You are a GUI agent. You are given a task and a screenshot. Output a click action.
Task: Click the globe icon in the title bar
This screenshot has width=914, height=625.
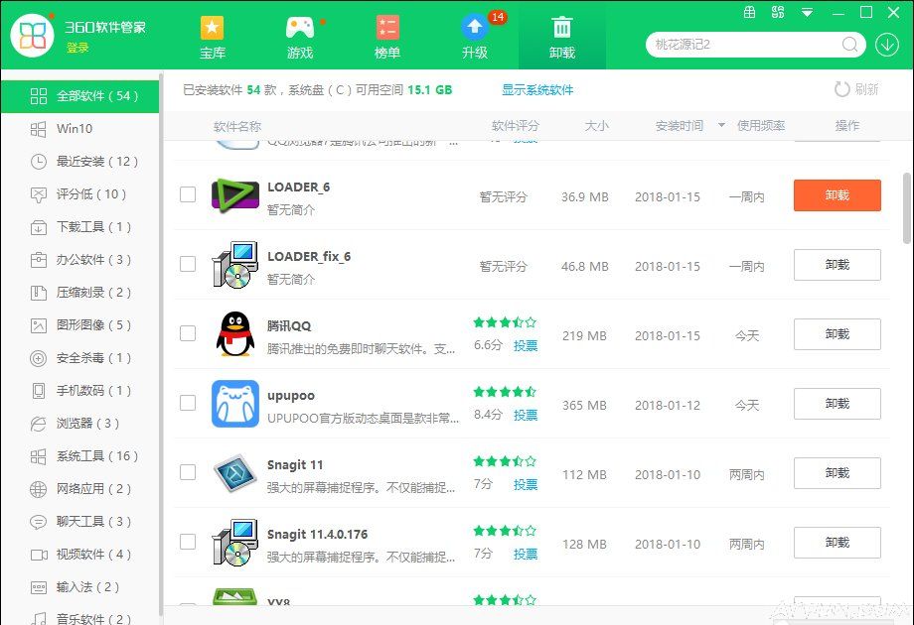(750, 12)
